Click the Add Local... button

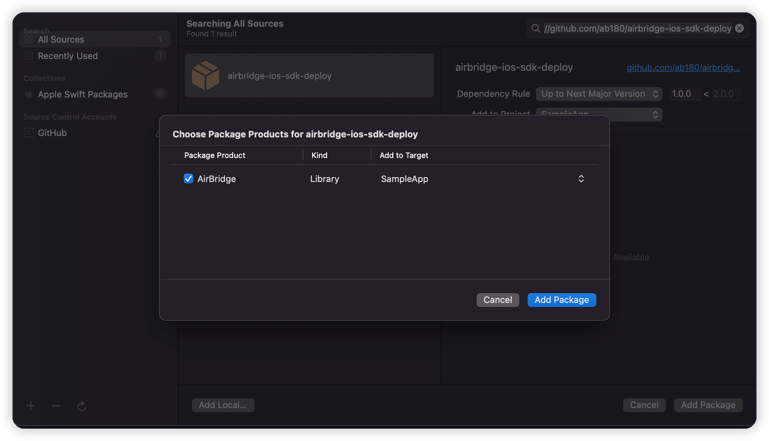click(x=222, y=405)
